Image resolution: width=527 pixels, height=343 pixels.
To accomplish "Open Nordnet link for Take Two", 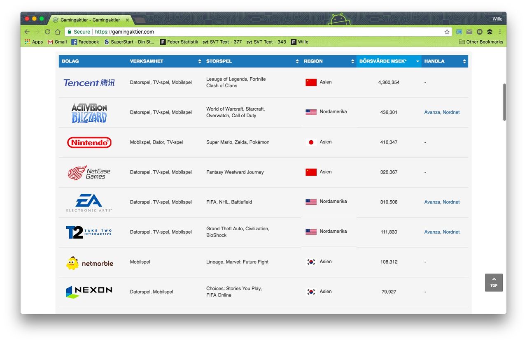I will tap(451, 232).
